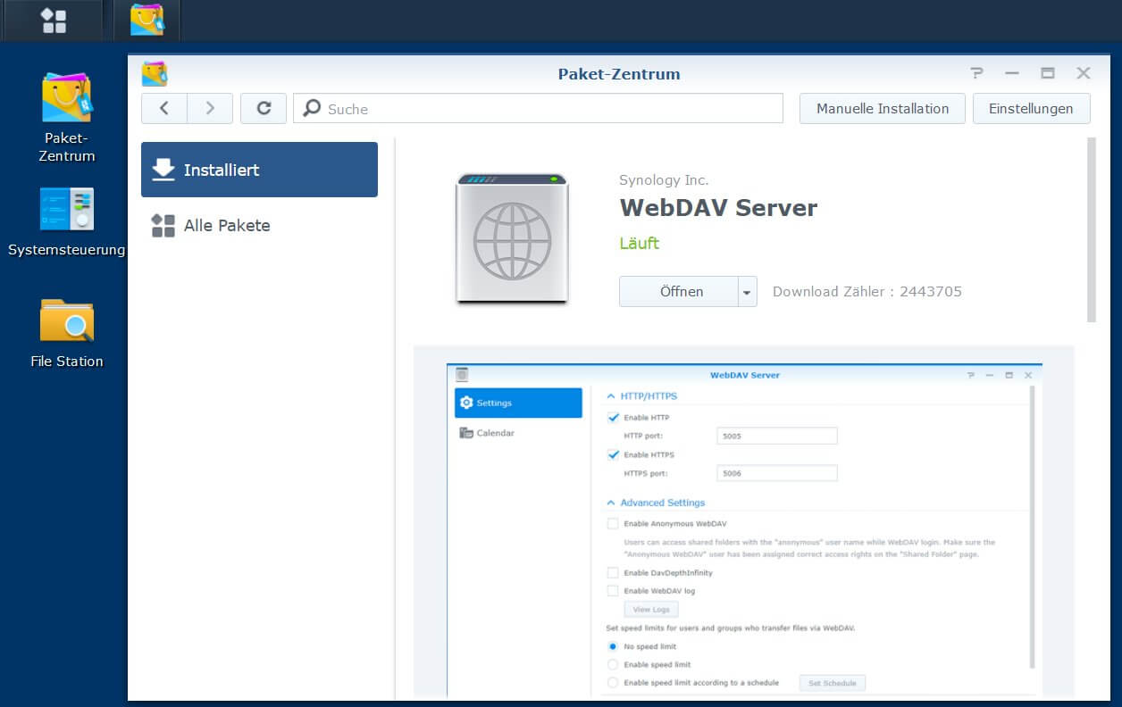Open File Station from the desktop
The width and height of the screenshot is (1122, 707).
point(67,333)
